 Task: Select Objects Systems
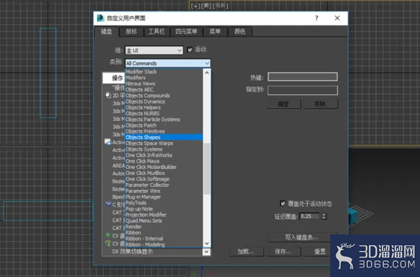pyautogui.click(x=144, y=149)
